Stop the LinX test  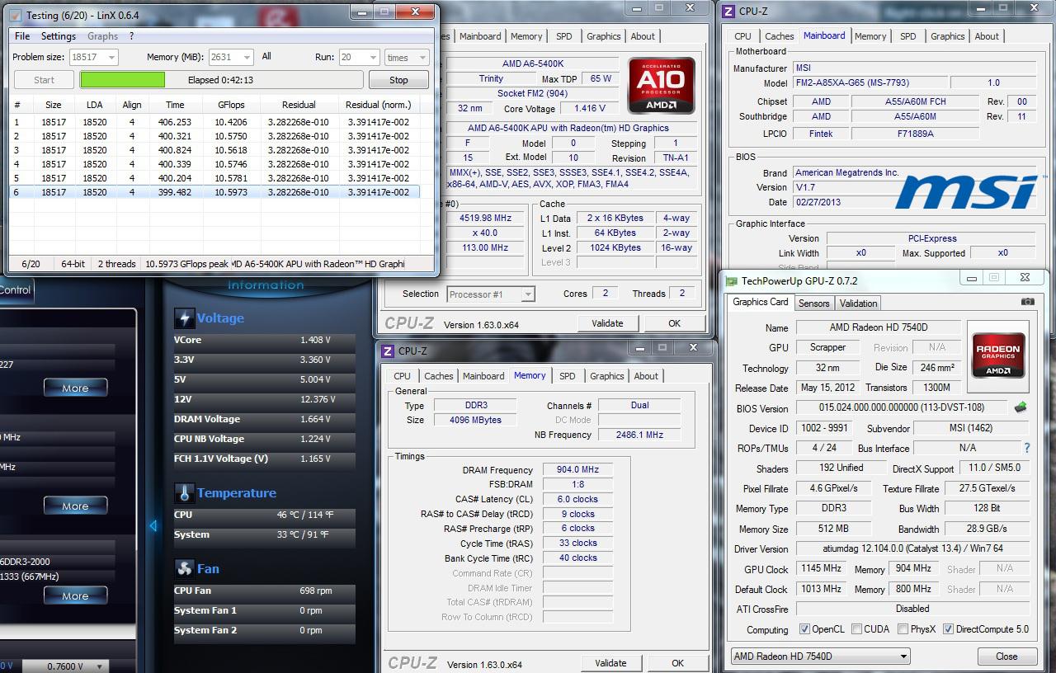[398, 80]
